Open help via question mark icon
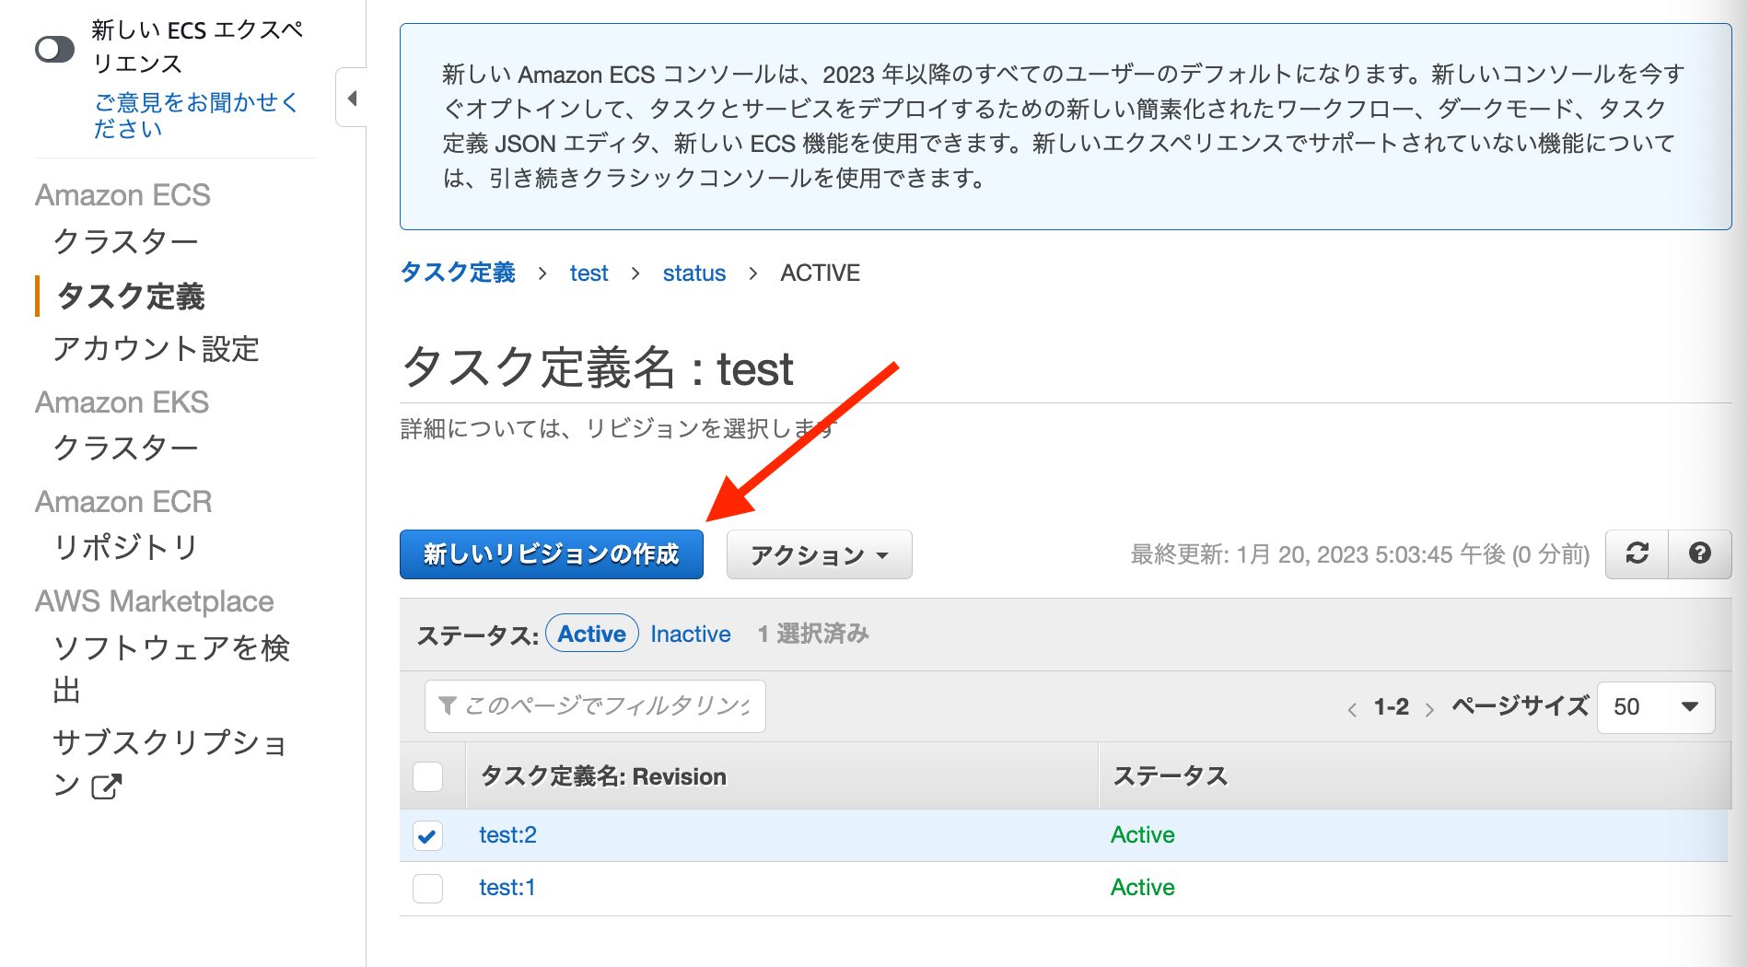Screen dimensions: 1748x967 point(1700,553)
